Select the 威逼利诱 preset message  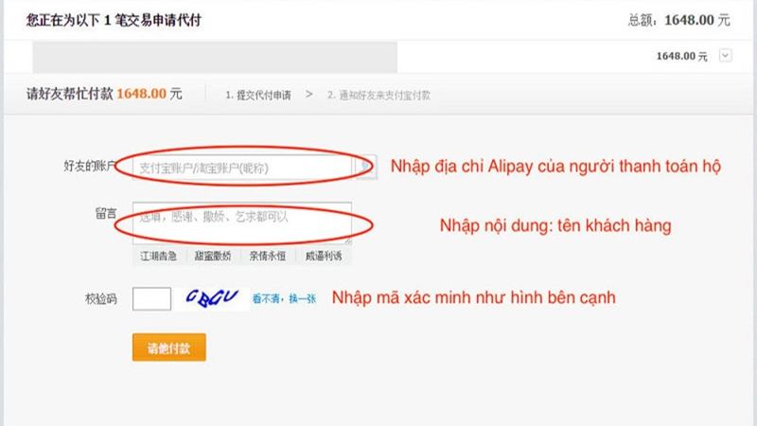tap(324, 256)
